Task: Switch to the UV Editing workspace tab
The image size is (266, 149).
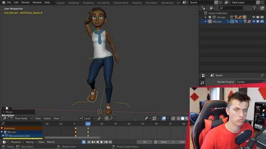Action: [x=103, y=3]
